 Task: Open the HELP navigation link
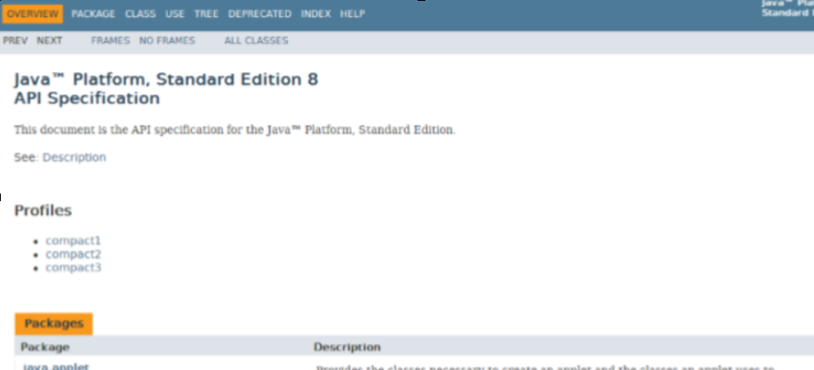352,14
